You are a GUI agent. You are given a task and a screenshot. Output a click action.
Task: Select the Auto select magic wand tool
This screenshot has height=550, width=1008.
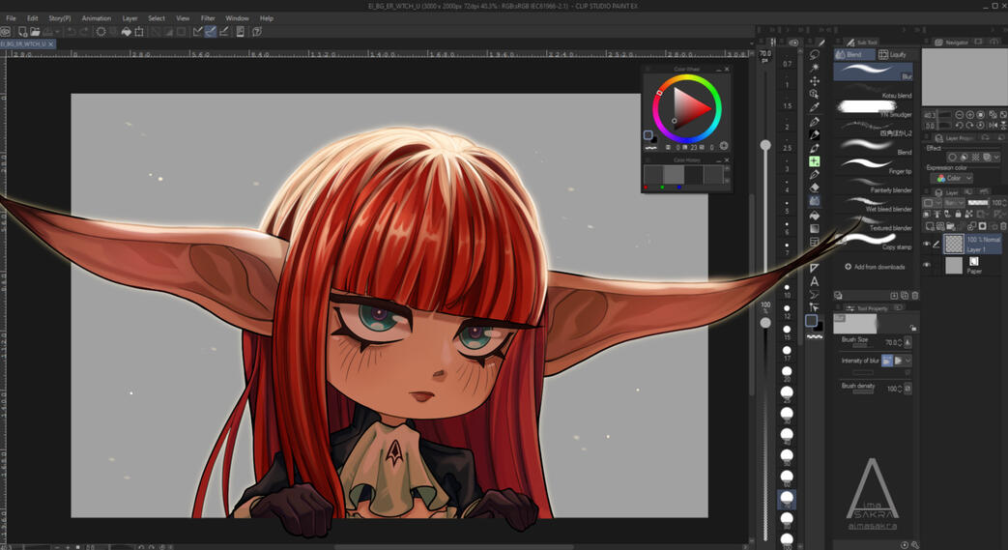point(815,68)
